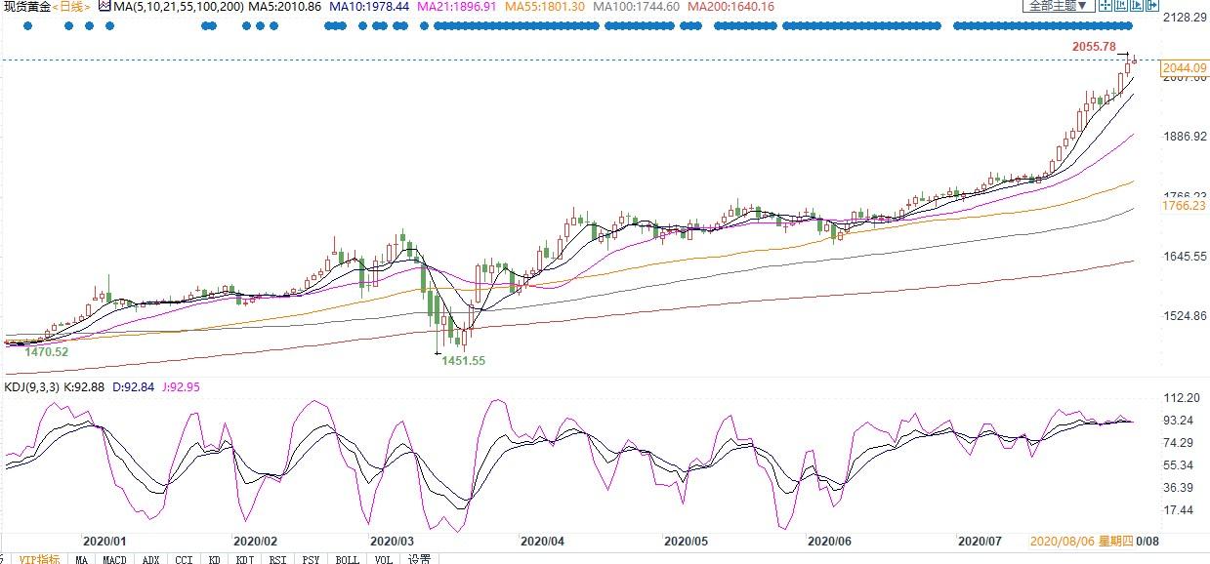The image size is (1210, 564).
Task: Click the MA100:1744.60 value
Action: [636, 7]
